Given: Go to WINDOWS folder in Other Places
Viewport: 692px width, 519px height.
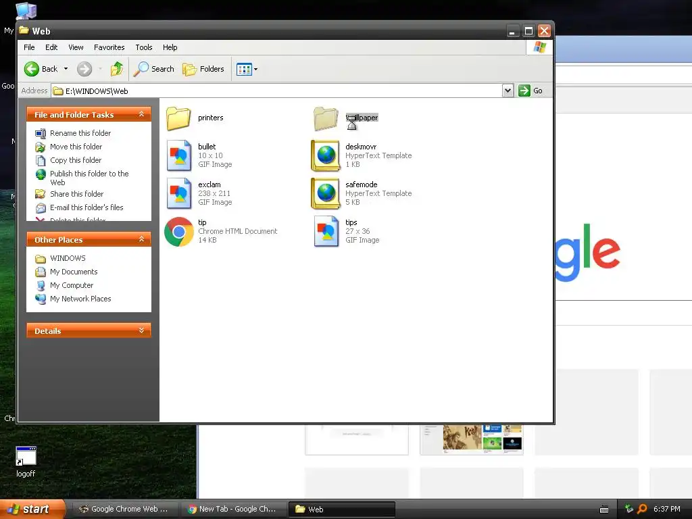Looking at the screenshot, I should [68, 258].
